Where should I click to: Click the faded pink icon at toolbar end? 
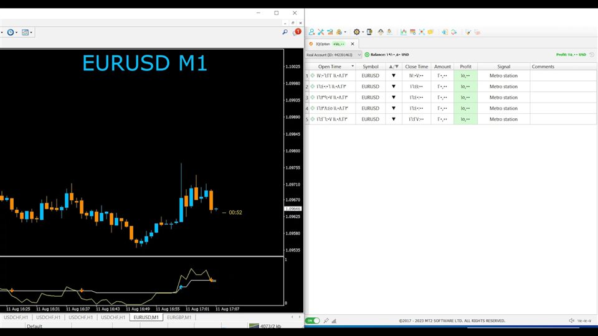tap(477, 32)
